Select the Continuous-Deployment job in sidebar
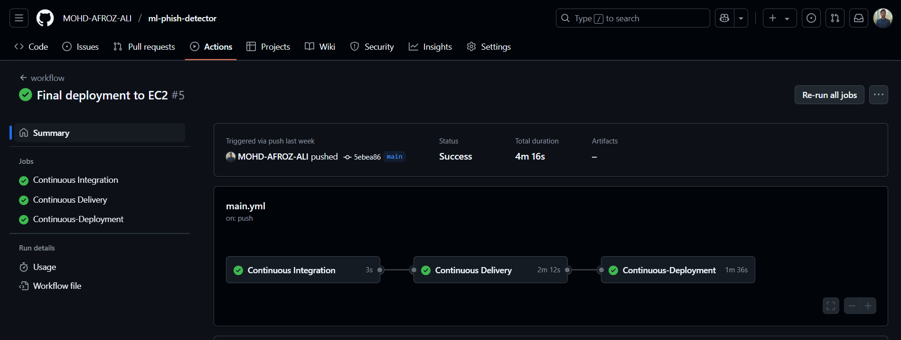The height and width of the screenshot is (340, 901). point(78,219)
